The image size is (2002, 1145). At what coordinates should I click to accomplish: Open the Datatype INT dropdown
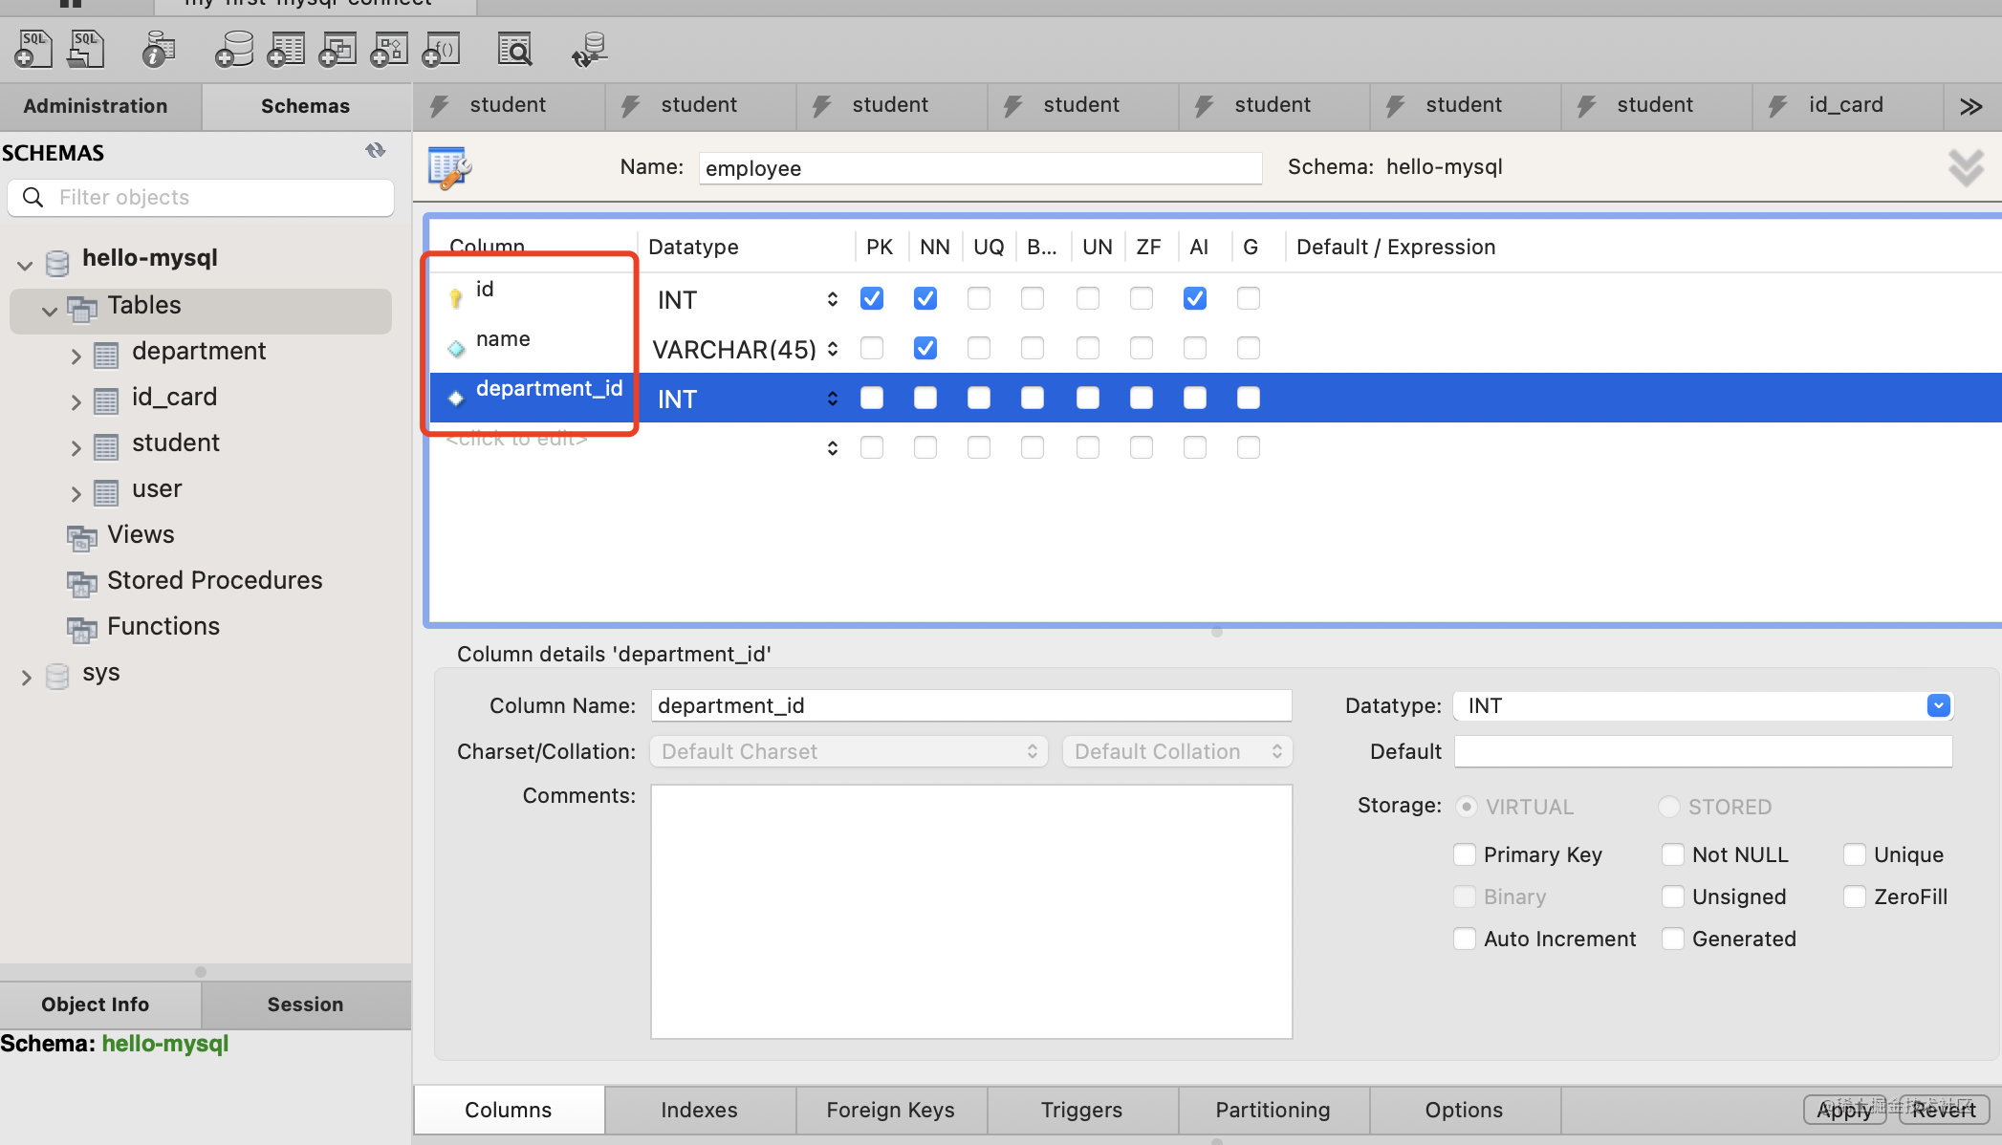pyautogui.click(x=1938, y=705)
